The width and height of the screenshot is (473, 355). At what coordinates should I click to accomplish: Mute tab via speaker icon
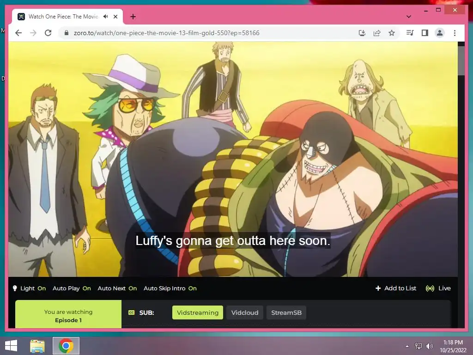(106, 17)
